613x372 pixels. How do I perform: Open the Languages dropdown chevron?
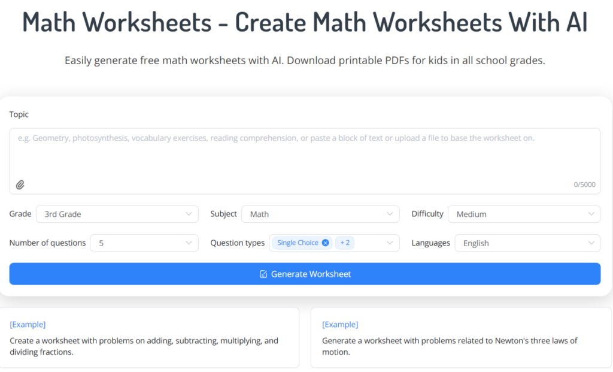[x=591, y=243]
